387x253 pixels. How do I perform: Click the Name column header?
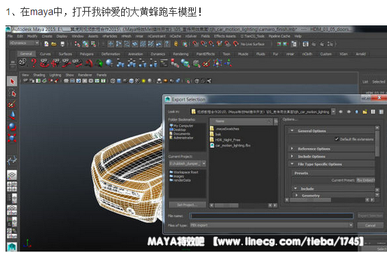click(x=241, y=121)
